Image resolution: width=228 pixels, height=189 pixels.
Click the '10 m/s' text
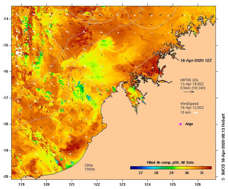pyautogui.click(x=185, y=112)
